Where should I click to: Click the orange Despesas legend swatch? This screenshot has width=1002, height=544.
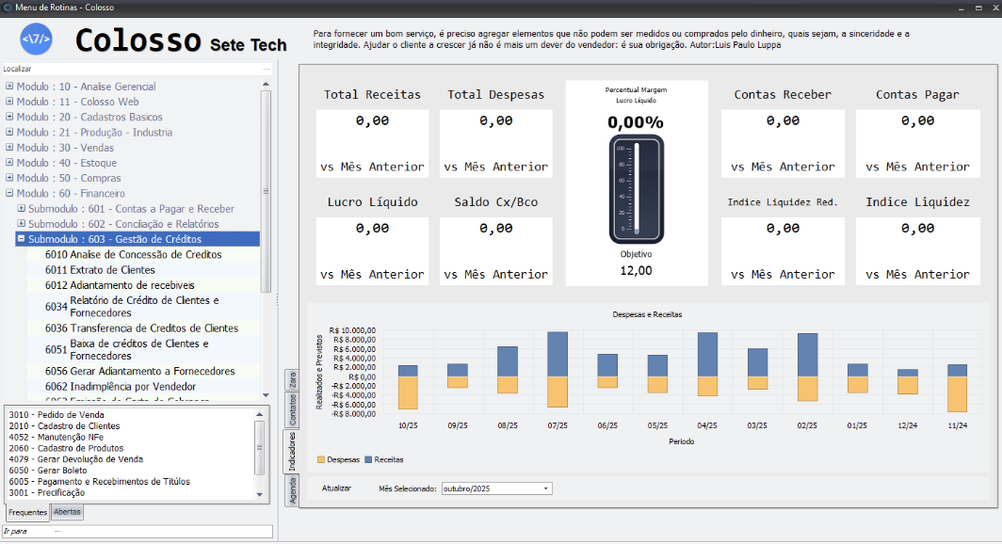320,459
